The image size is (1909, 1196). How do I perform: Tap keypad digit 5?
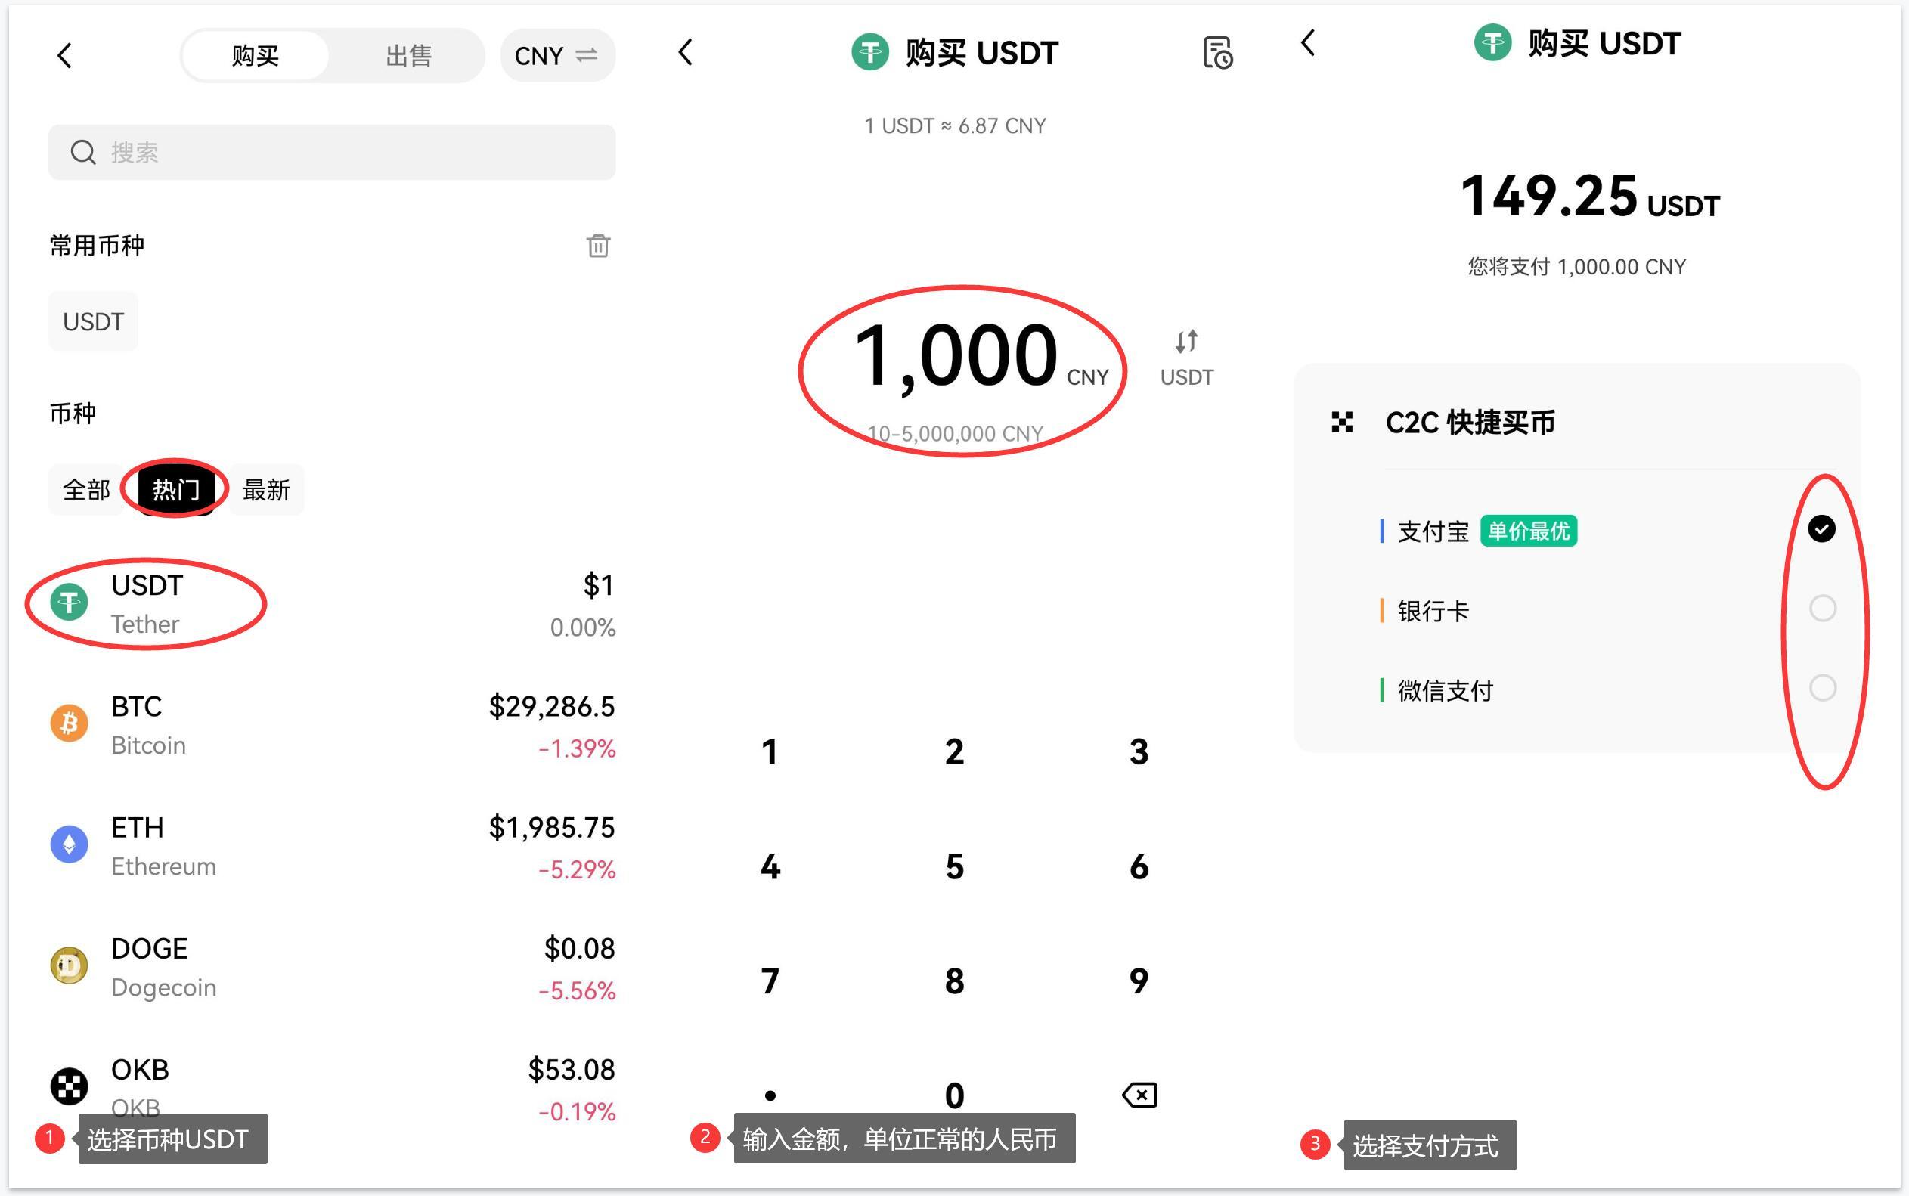pyautogui.click(x=954, y=866)
